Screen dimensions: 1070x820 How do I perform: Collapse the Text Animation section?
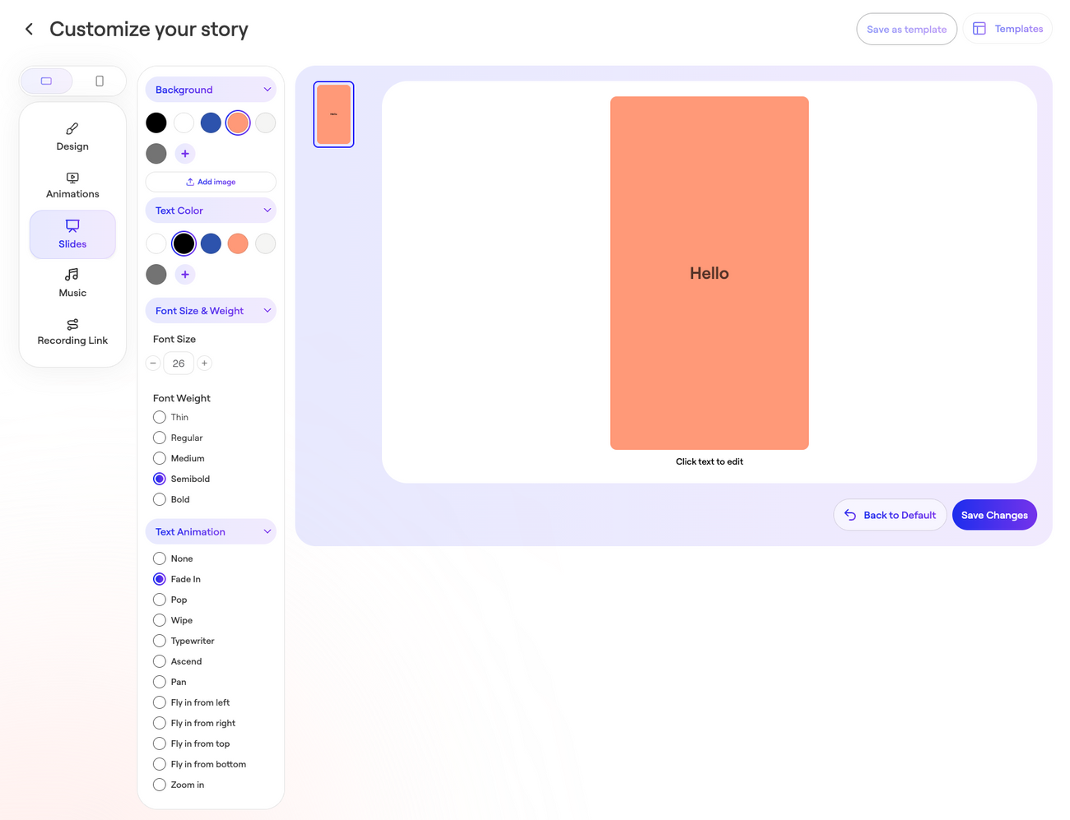click(x=211, y=532)
